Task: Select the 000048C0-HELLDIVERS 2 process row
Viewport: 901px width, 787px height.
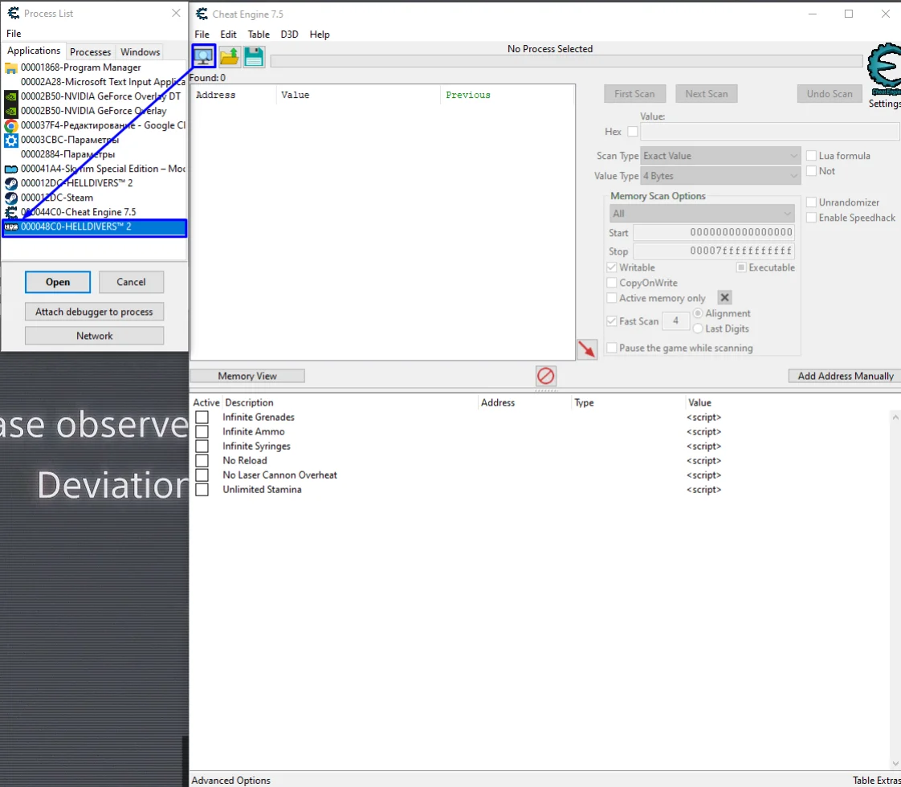Action: pos(94,227)
